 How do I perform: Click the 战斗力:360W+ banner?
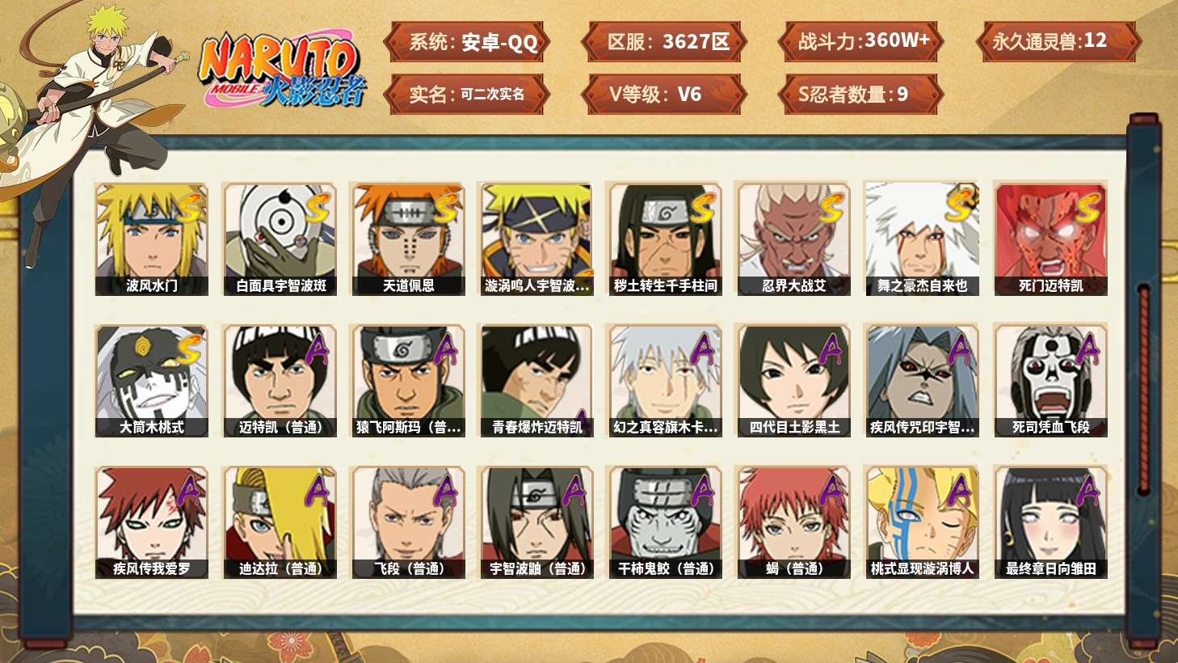point(860,42)
